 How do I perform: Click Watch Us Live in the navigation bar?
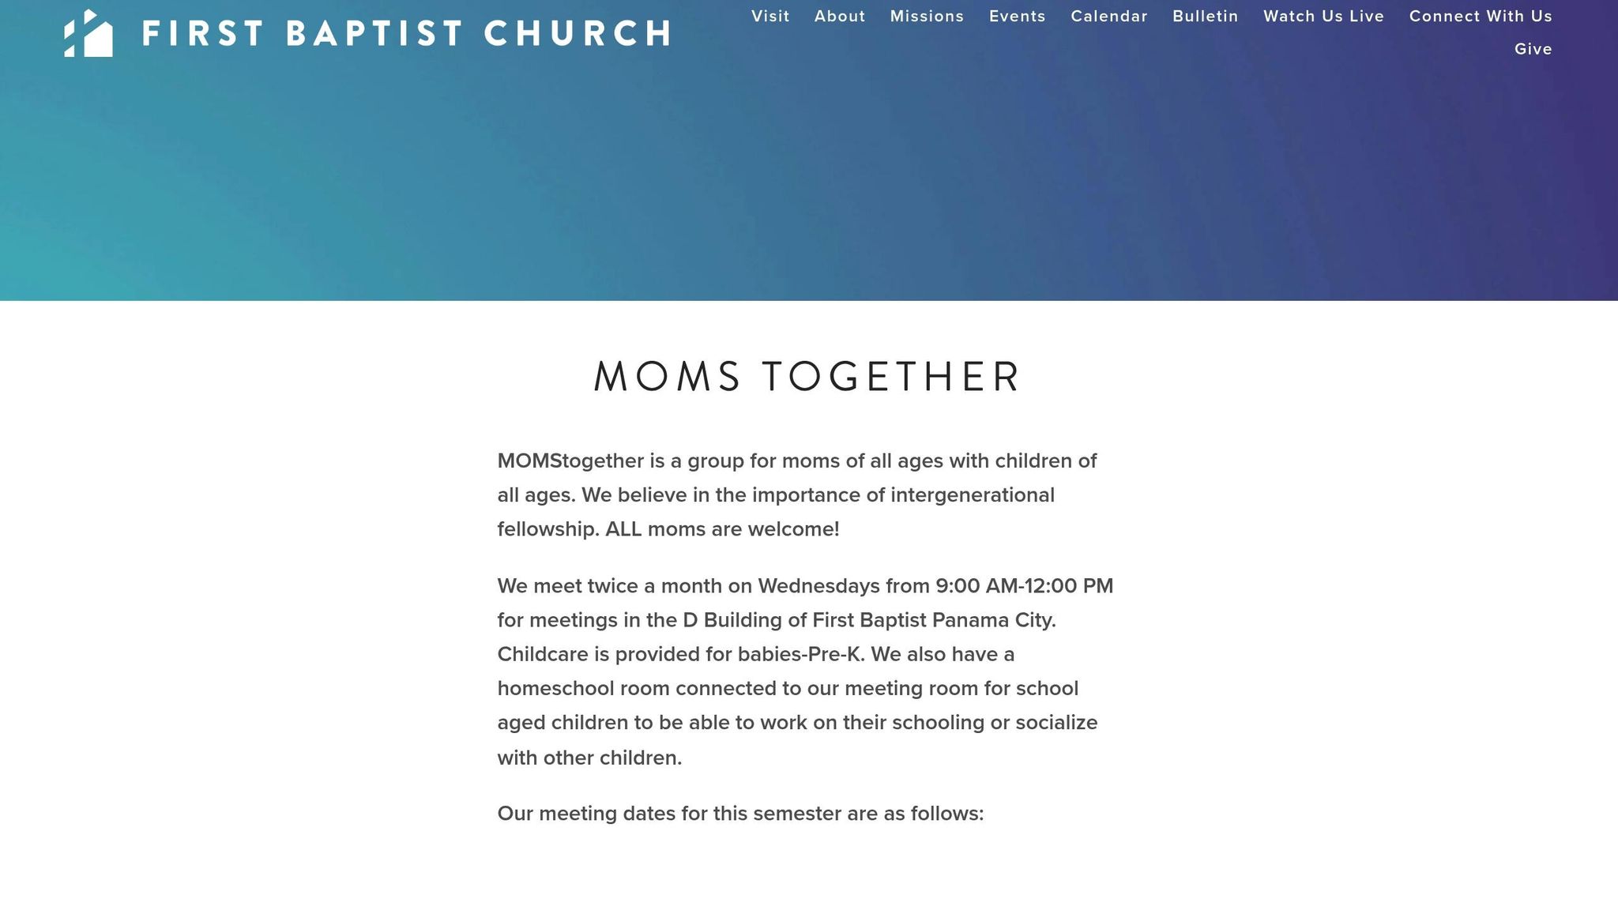pos(1323,16)
